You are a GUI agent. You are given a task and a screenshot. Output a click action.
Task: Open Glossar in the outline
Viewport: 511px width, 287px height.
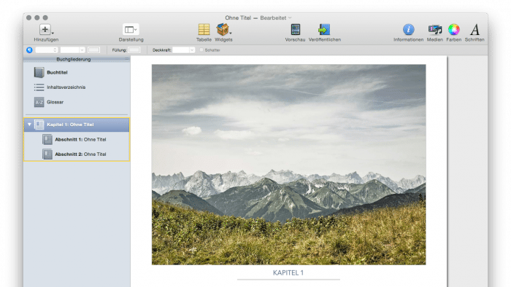pyautogui.click(x=55, y=102)
